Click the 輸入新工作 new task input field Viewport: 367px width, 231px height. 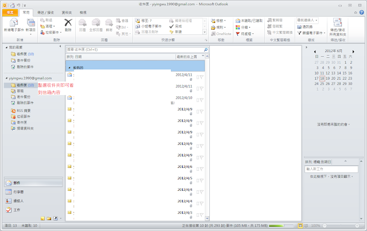(331, 169)
